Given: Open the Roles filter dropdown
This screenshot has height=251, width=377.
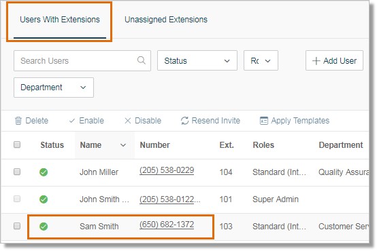Looking at the screenshot, I should click(x=261, y=60).
